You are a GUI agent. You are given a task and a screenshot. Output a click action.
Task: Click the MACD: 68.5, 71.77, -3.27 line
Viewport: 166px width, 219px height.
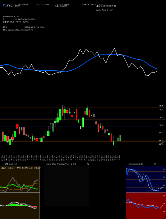(x=16, y=22)
